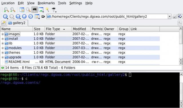
Task: Click the 2007-03 modified date of modules
Action: 81,48
